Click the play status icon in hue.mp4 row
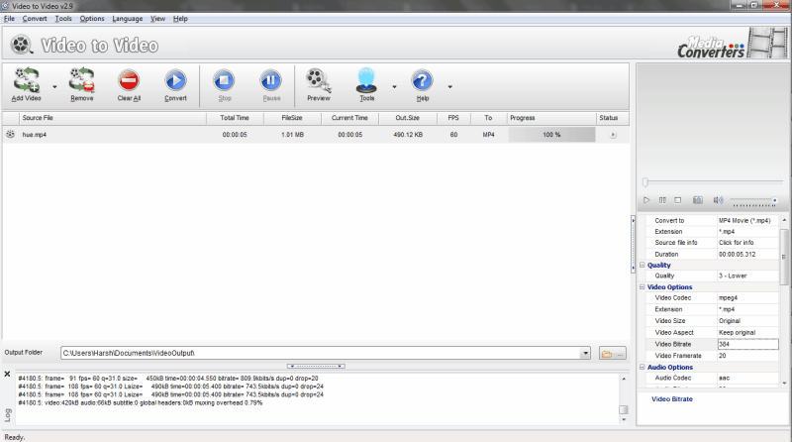Screen dimensions: 792x442 pyautogui.click(x=613, y=135)
